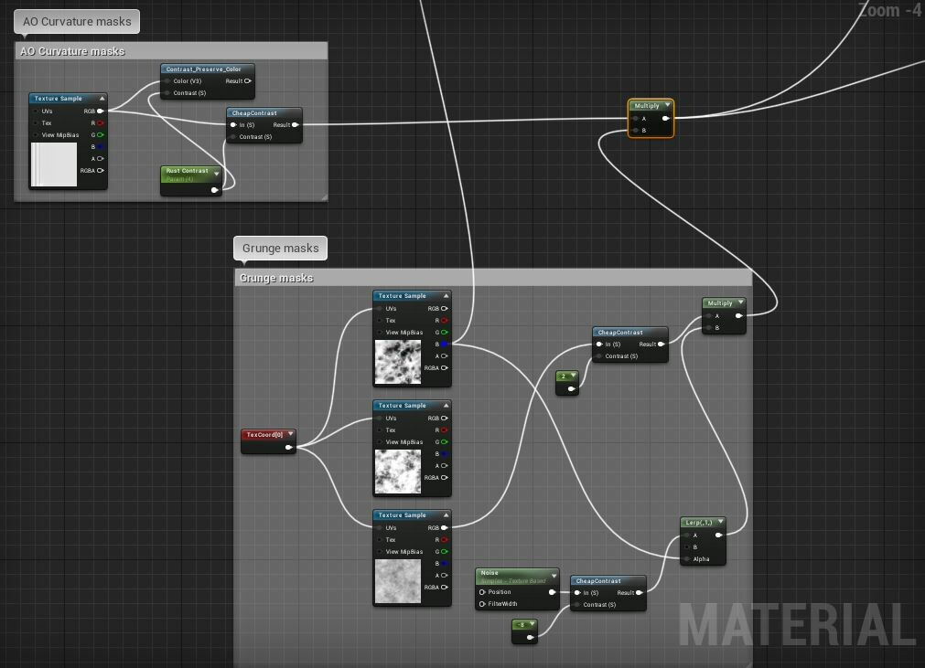Collapse the lowest Grunge Texture Sample arrow
Image resolution: width=925 pixels, height=668 pixels.
pyautogui.click(x=446, y=514)
